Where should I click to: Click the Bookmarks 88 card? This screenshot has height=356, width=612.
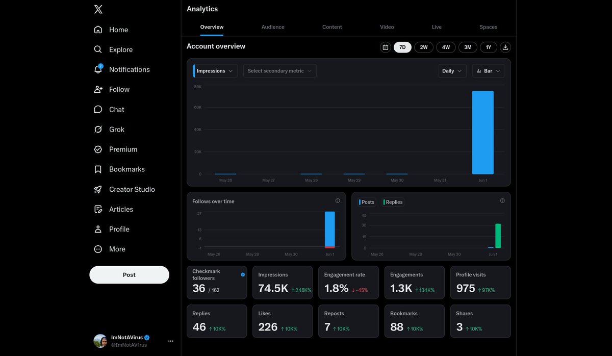[414, 321]
